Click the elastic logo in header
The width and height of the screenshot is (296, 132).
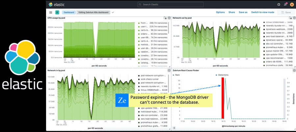point(57,5)
